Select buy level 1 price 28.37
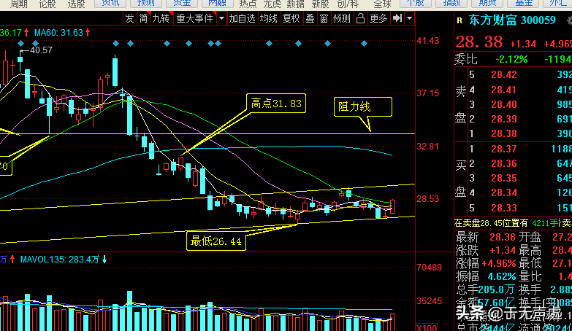The height and width of the screenshot is (331, 572). pyautogui.click(x=504, y=149)
